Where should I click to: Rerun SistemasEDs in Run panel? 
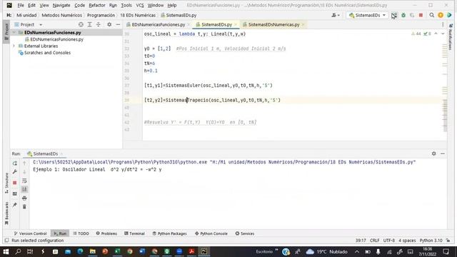pyautogui.click(x=15, y=163)
